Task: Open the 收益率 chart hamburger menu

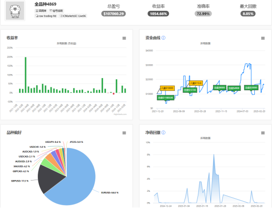Action: pyautogui.click(x=124, y=38)
